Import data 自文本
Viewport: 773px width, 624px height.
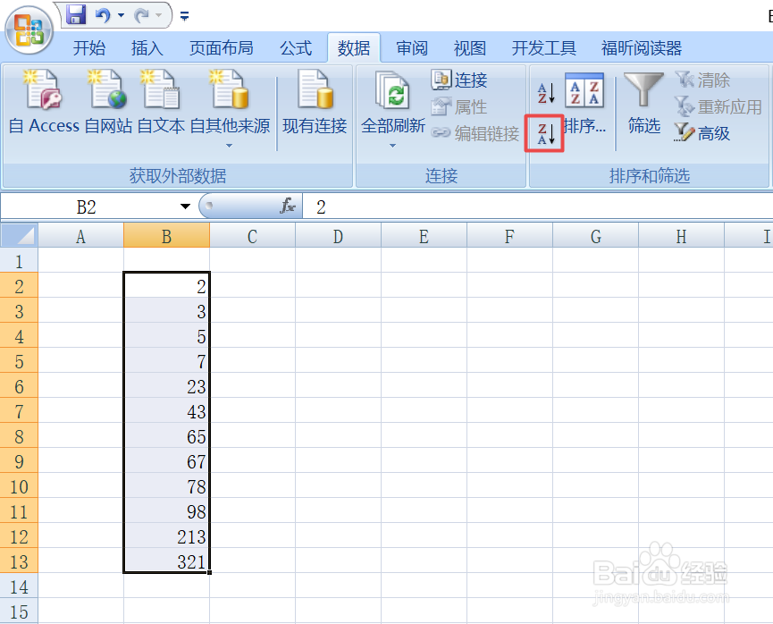tap(161, 102)
